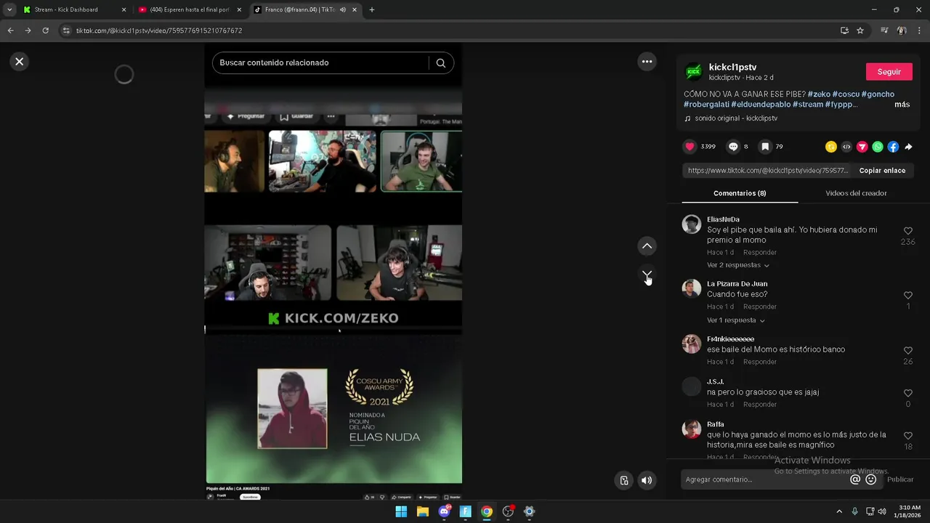Go to the next video arrow
Viewport: 930px width, 523px height.
click(647, 275)
